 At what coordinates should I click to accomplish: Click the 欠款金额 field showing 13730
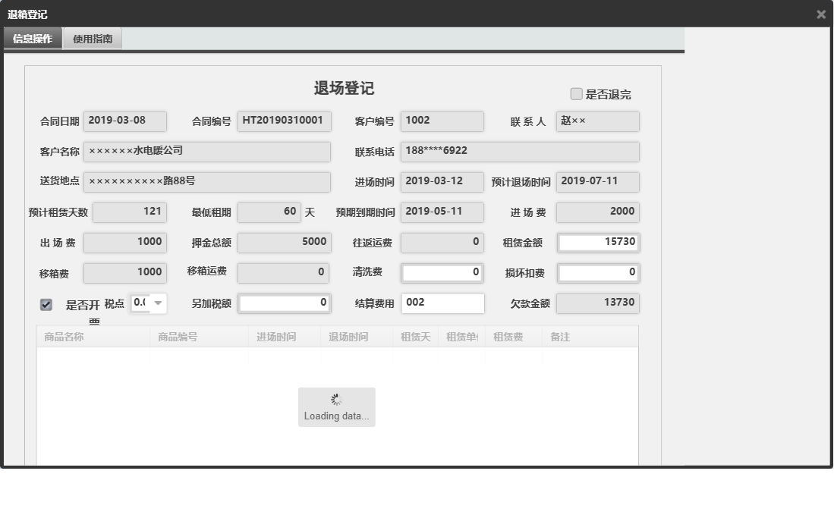tap(596, 303)
